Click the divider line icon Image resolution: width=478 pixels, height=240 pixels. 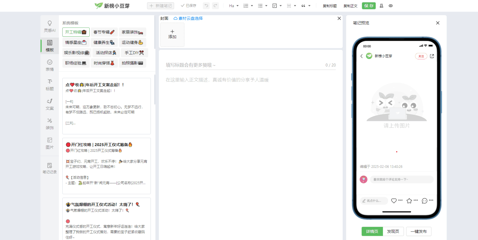[289, 6]
